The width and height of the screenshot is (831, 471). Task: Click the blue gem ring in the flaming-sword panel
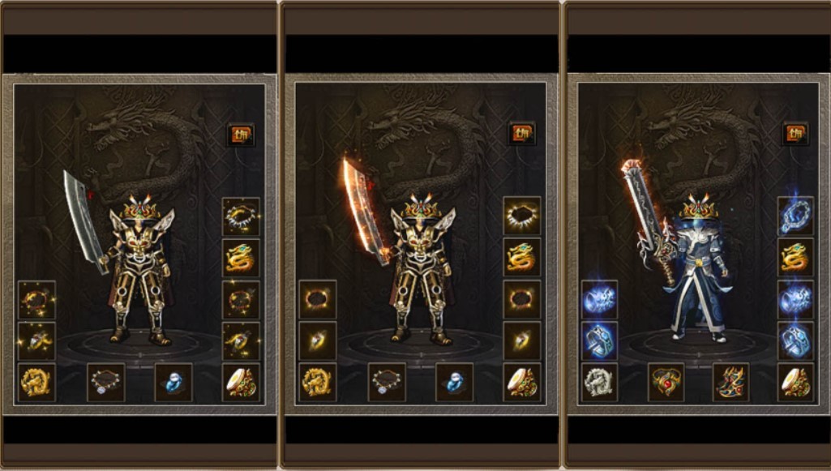(x=454, y=382)
